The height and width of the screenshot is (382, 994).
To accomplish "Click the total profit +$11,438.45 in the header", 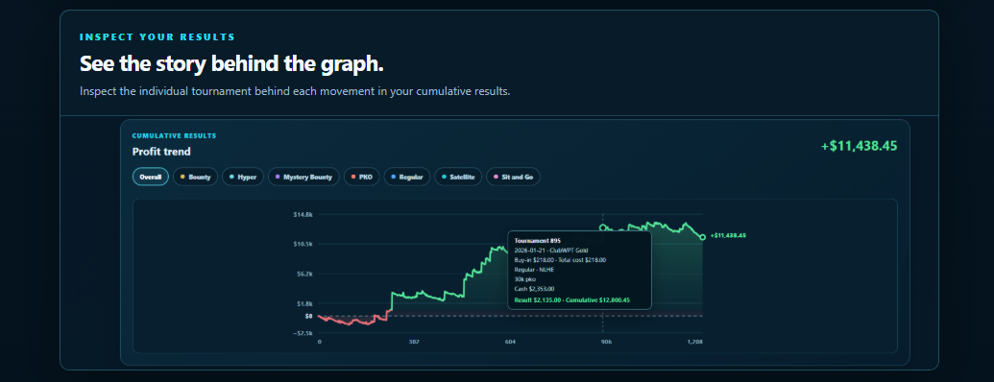I will tap(859, 146).
